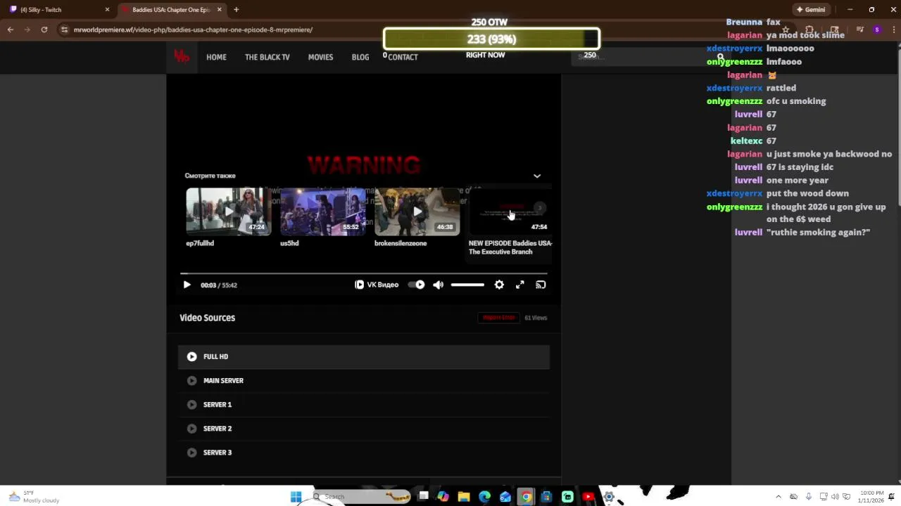Enter fullscreen video mode
This screenshot has width=901, height=506.
click(x=519, y=285)
